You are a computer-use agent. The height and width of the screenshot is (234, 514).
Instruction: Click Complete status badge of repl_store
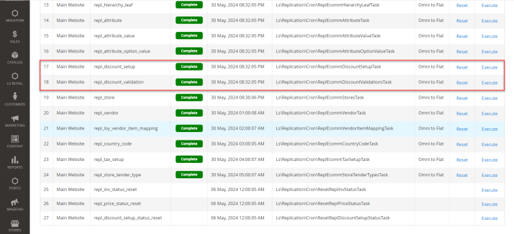189,97
